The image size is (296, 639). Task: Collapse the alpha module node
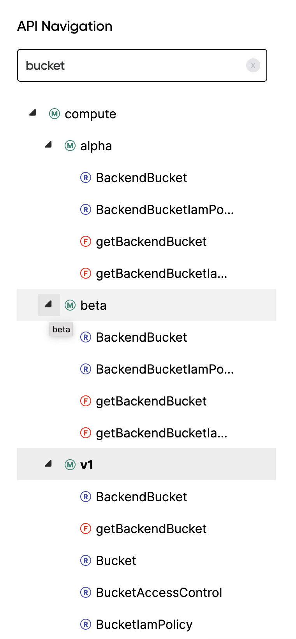tap(48, 144)
